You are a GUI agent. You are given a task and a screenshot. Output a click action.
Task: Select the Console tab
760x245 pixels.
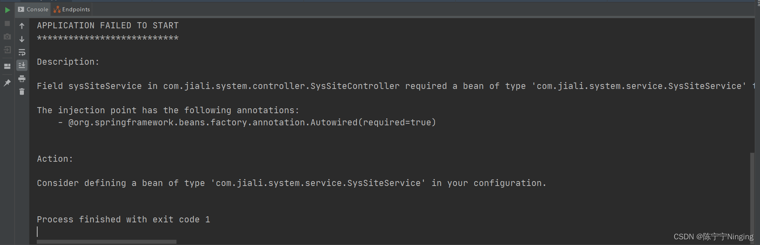coord(32,9)
